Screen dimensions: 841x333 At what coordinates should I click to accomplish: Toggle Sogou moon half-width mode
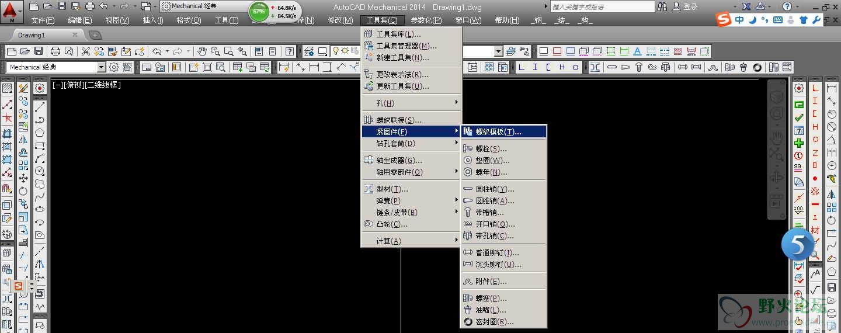click(753, 20)
